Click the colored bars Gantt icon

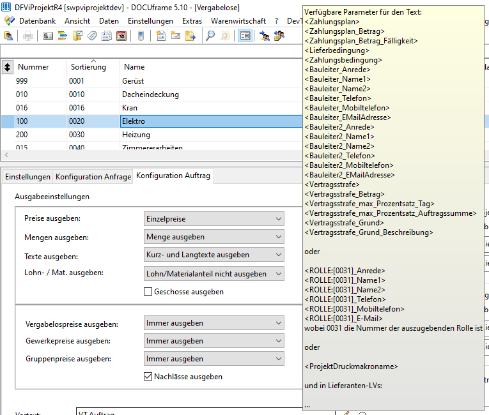click(x=63, y=36)
